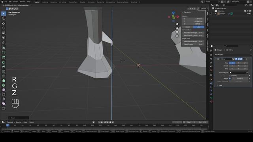Toggle Merge checkbox in Mirror modifier
The image size is (253, 142).
tap(230, 78)
